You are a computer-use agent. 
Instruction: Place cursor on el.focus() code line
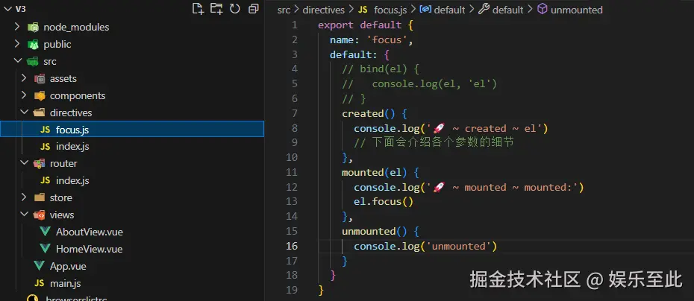tap(384, 202)
